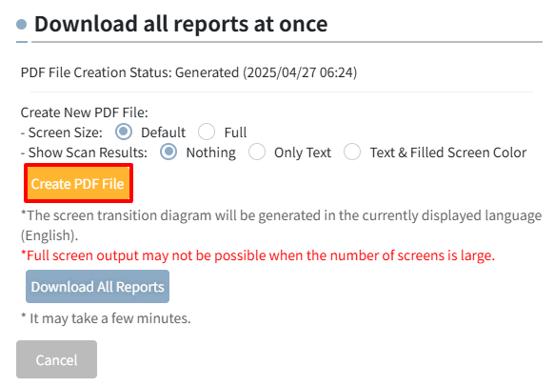554x387 pixels.
Task: Click the screen transition diagram language note
Action: (281, 225)
